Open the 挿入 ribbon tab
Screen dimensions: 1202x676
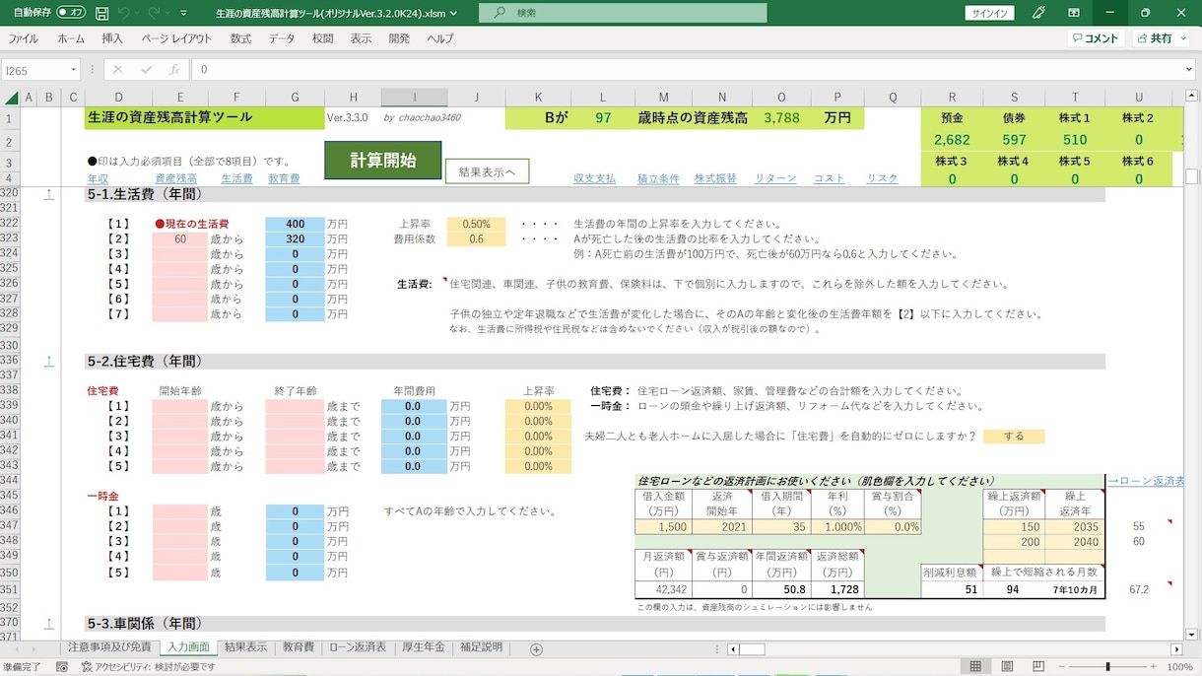pos(112,38)
